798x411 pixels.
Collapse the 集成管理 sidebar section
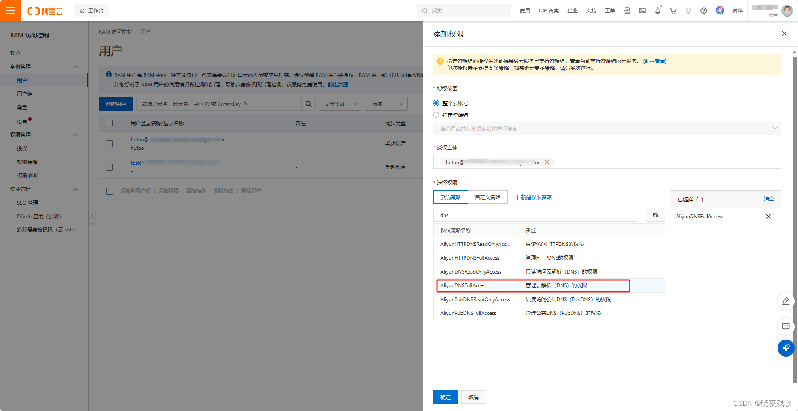75,189
